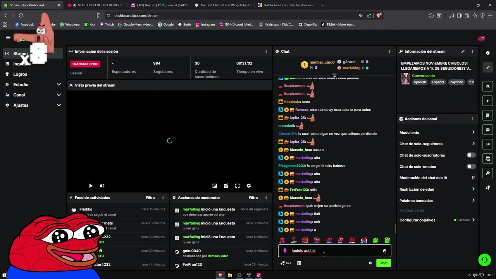Click the Español tag chip
This screenshot has width=496, height=279.
[x=438, y=82]
